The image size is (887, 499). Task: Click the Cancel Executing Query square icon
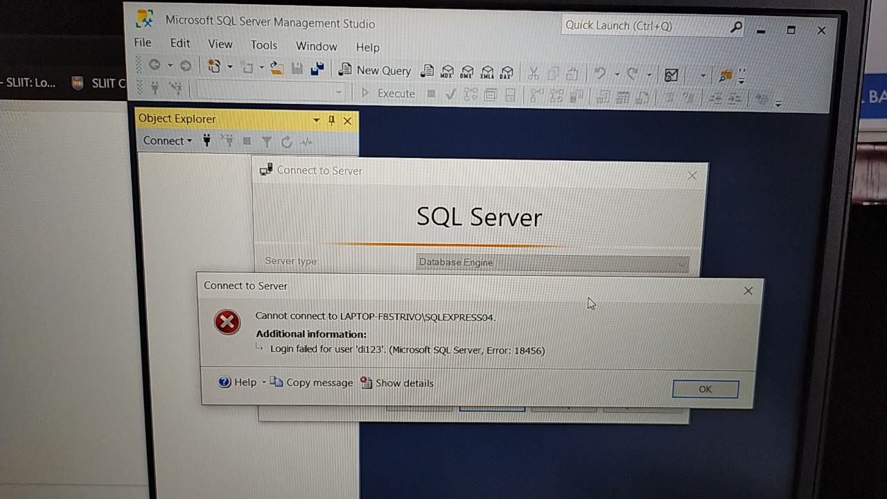[431, 94]
